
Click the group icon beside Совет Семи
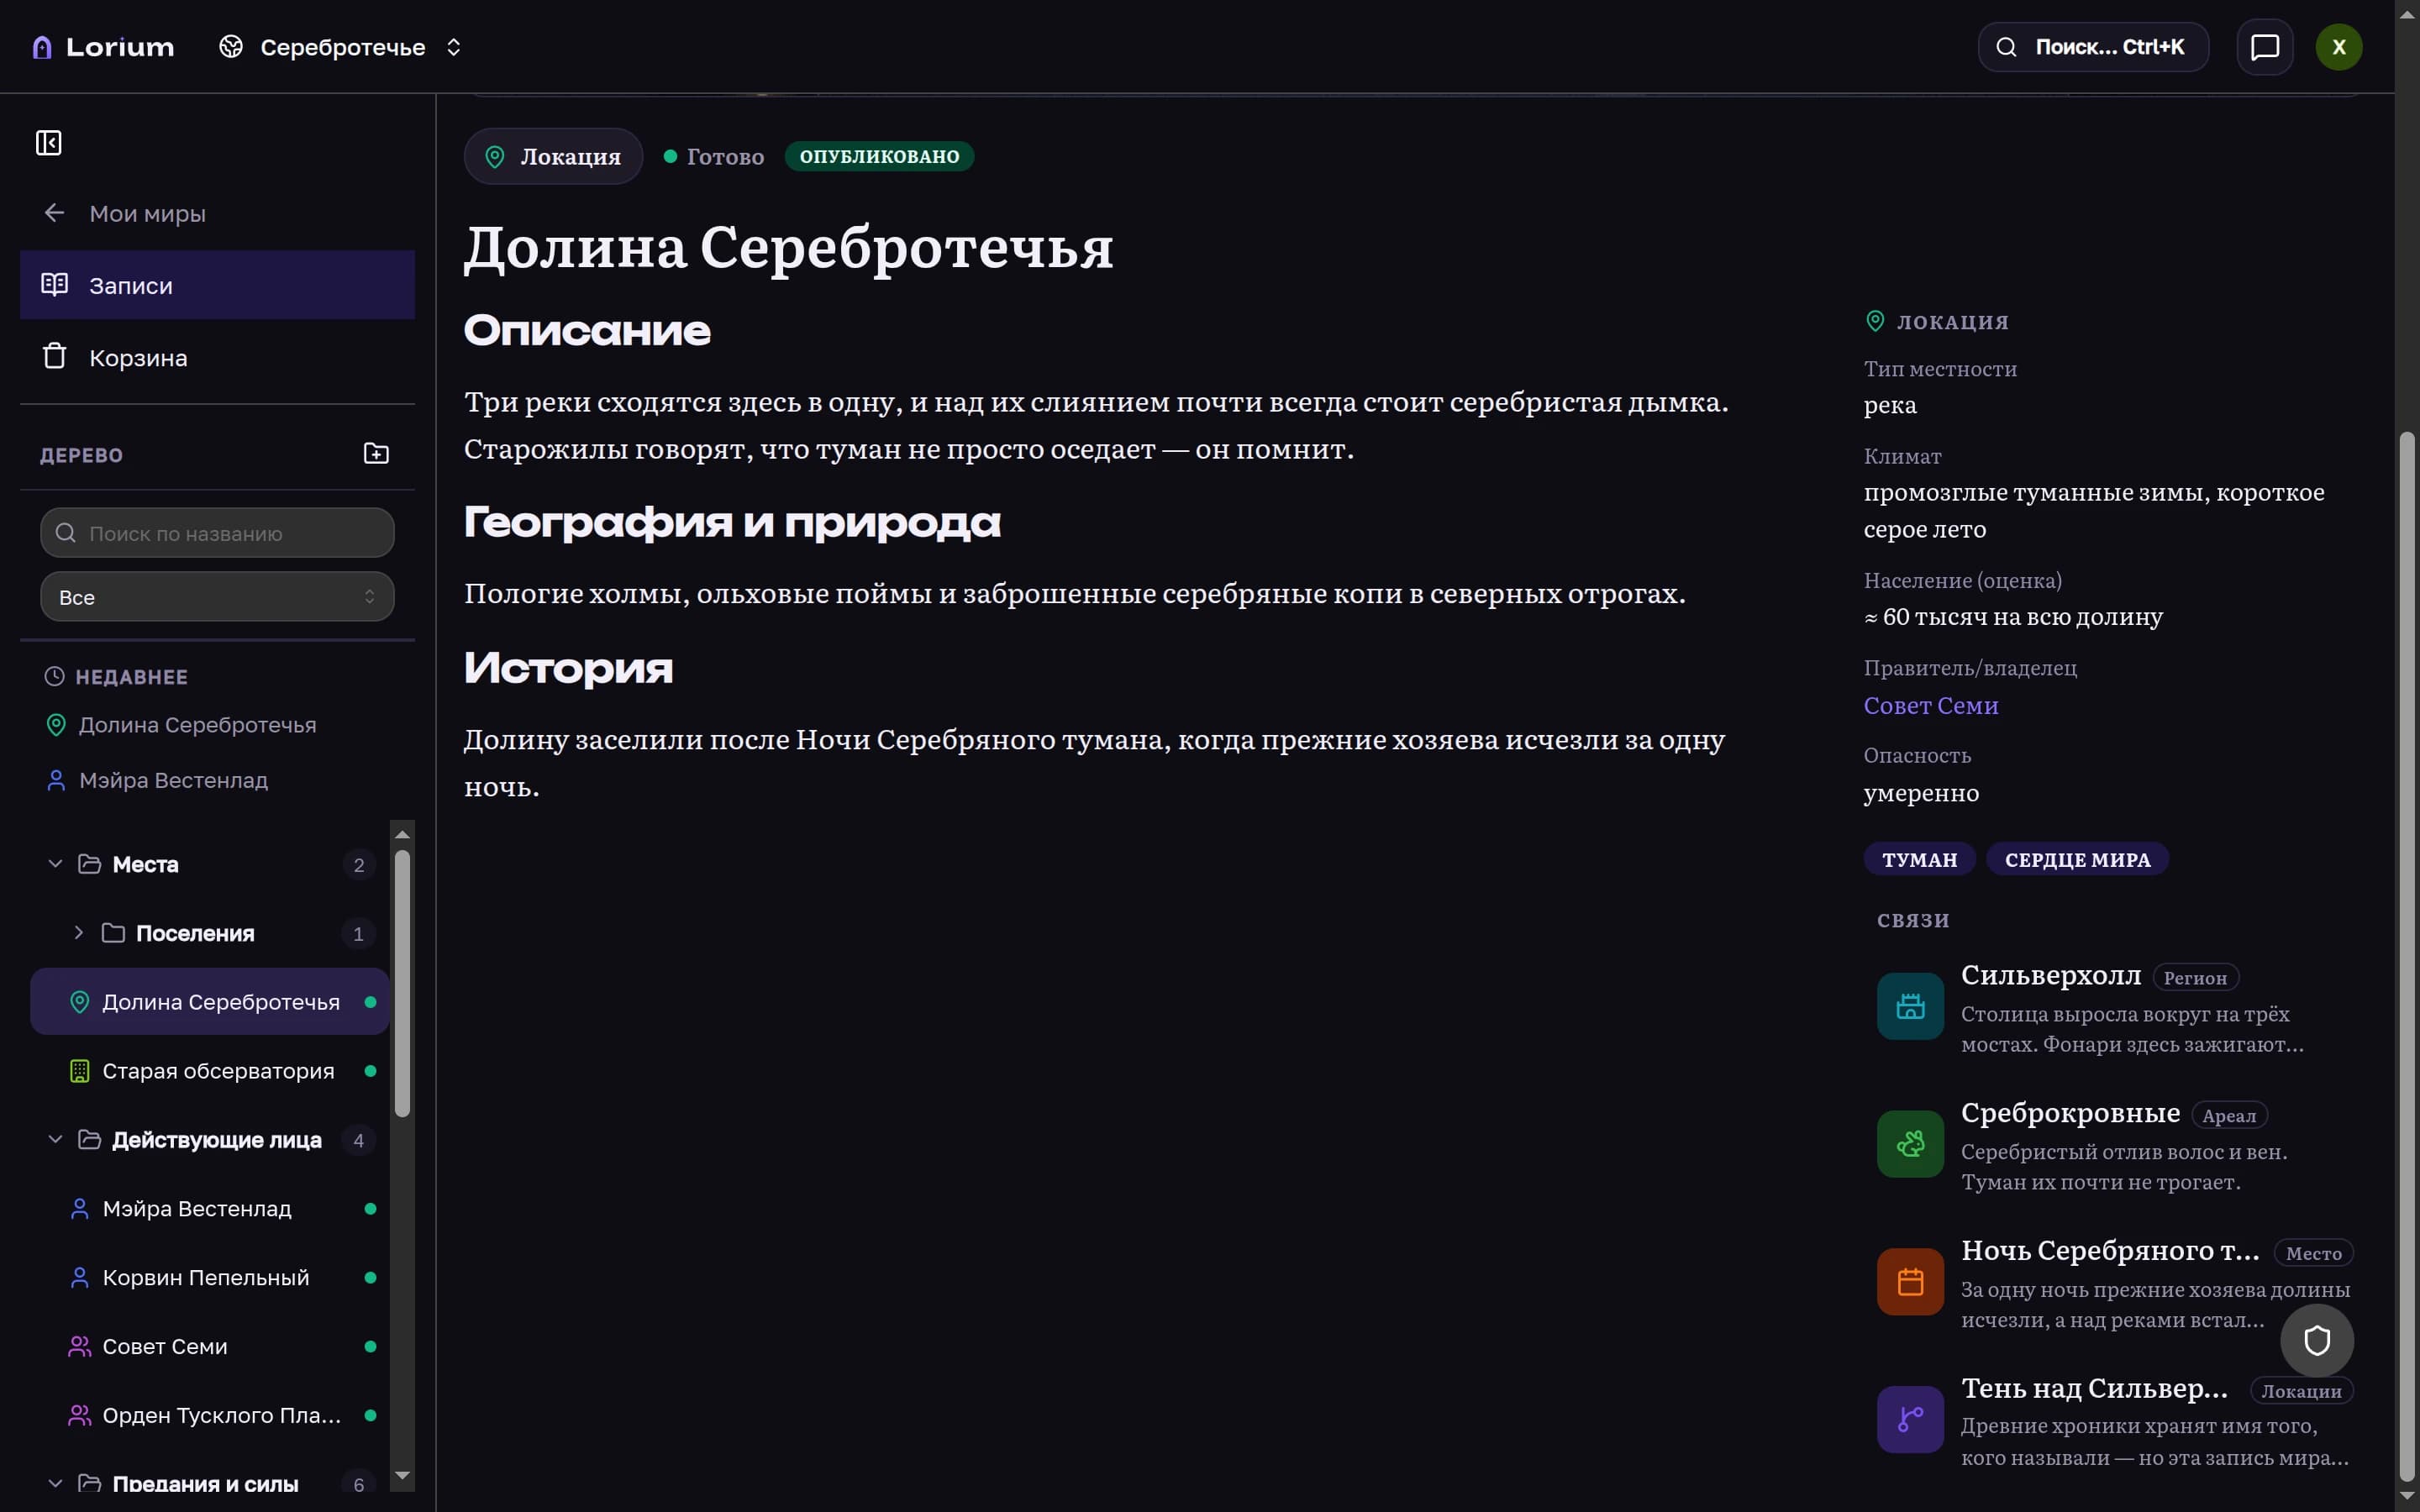point(80,1347)
